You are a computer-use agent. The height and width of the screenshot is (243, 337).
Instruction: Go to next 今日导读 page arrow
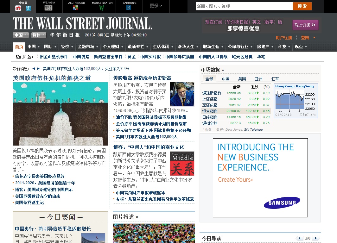pos(316,238)
